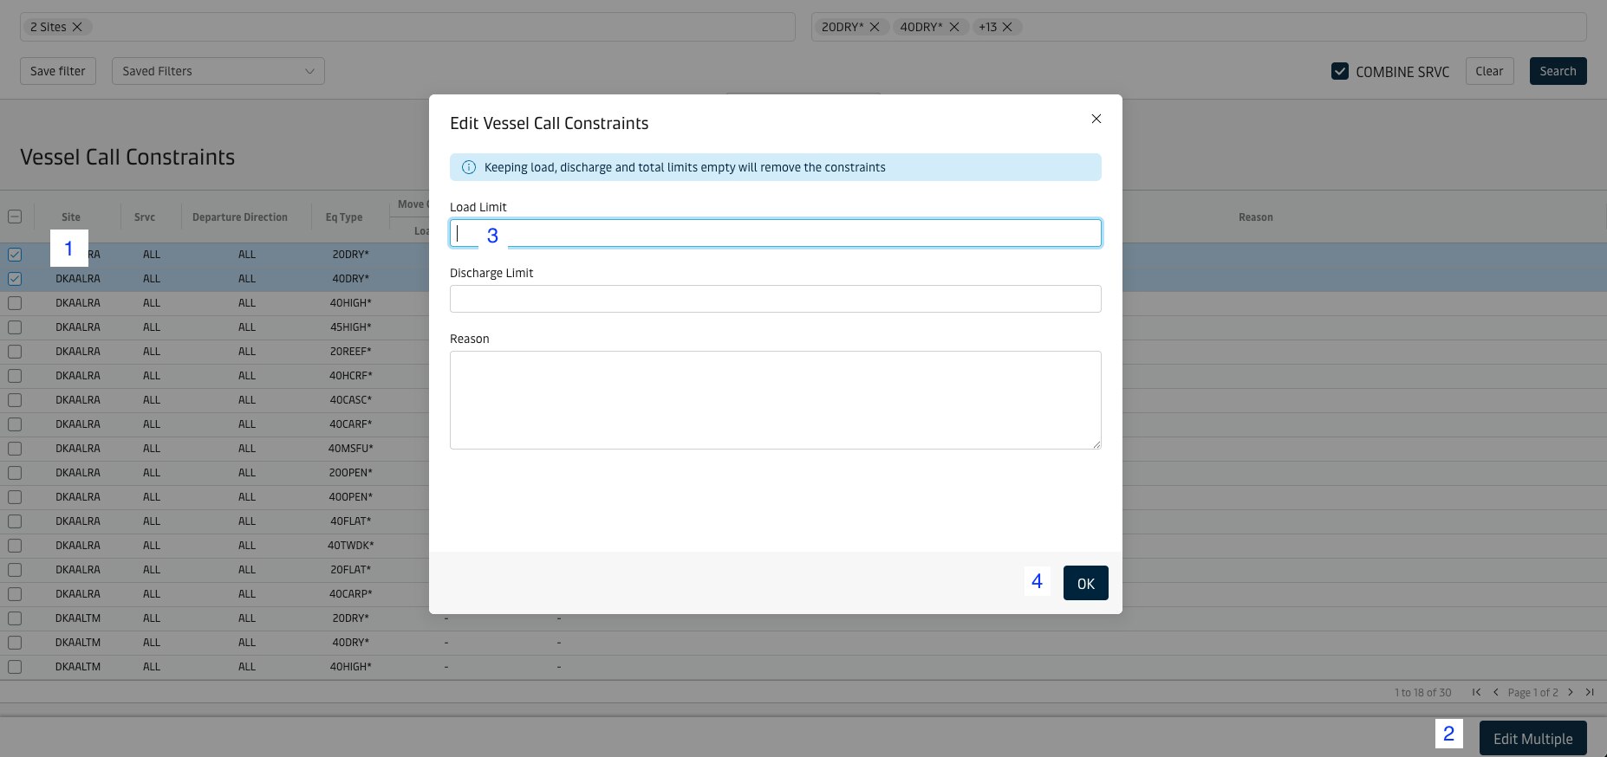This screenshot has height=757, width=1607.
Task: Remove the 20DRY* filter tag
Action: click(x=875, y=27)
